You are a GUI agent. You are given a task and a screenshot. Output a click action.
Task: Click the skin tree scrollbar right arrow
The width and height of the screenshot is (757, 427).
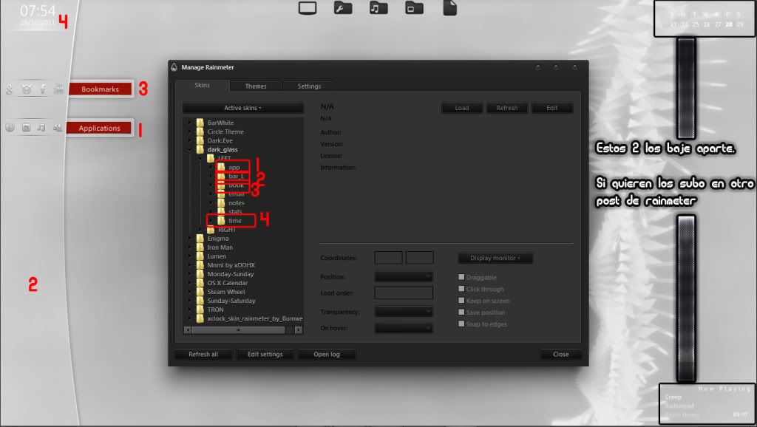click(x=299, y=329)
